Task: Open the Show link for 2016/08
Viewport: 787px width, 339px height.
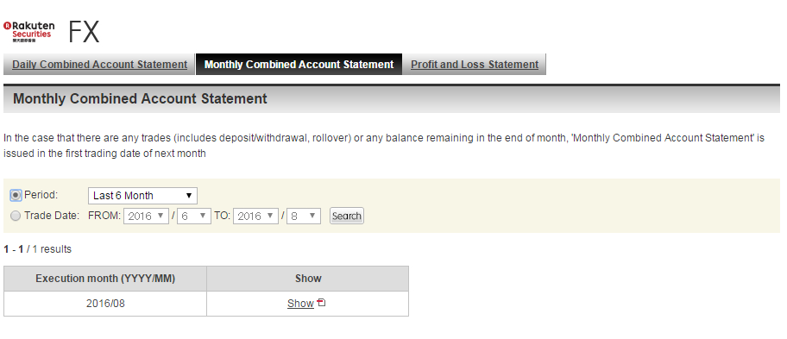Action: tap(300, 304)
